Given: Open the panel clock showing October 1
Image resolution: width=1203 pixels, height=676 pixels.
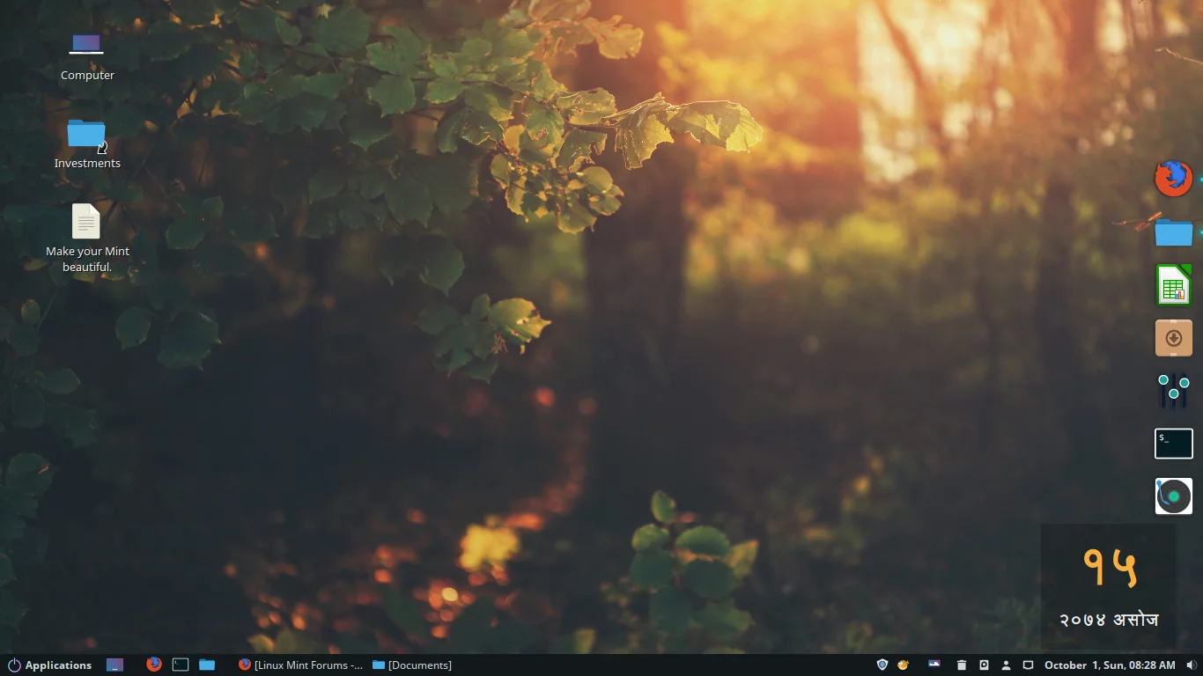Looking at the screenshot, I should [1110, 665].
